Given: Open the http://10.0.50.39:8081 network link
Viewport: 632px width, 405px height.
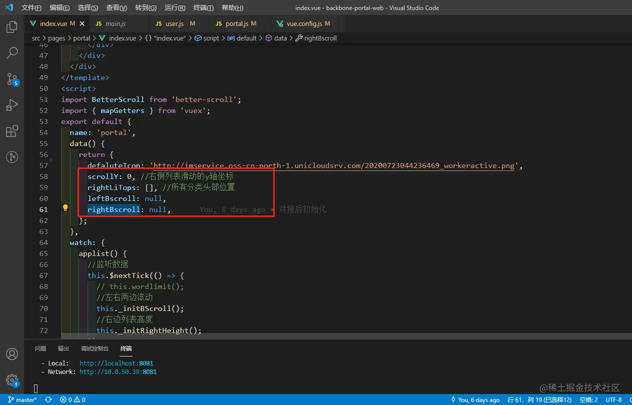Looking at the screenshot, I should click(118, 372).
